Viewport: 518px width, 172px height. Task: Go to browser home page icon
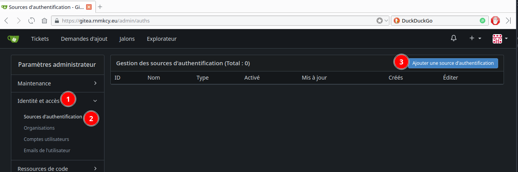click(44, 21)
